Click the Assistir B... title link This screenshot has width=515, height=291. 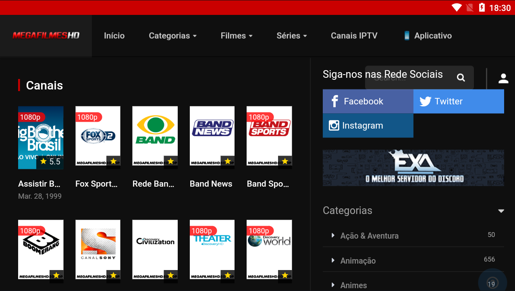click(39, 184)
